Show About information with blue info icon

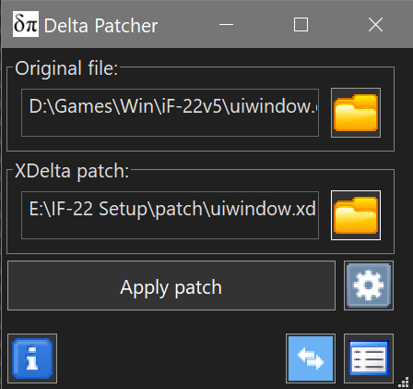pyautogui.click(x=32, y=359)
